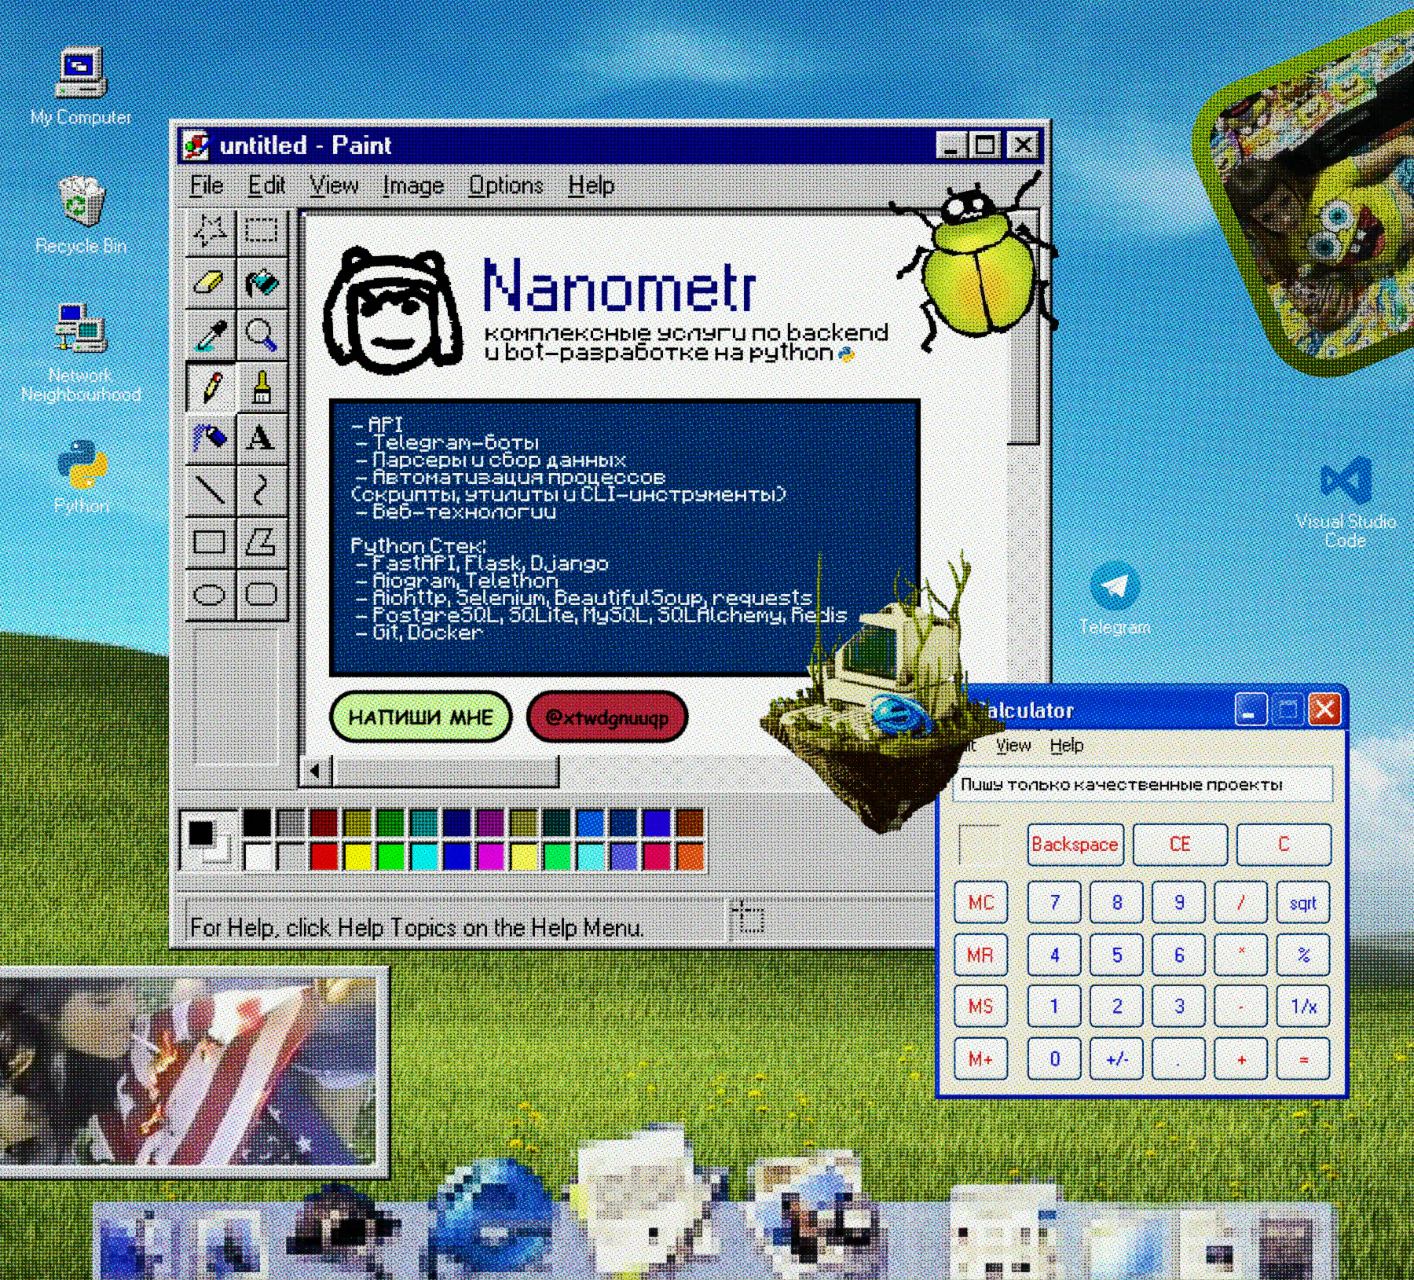Choose the Text tool with letter A

(262, 438)
